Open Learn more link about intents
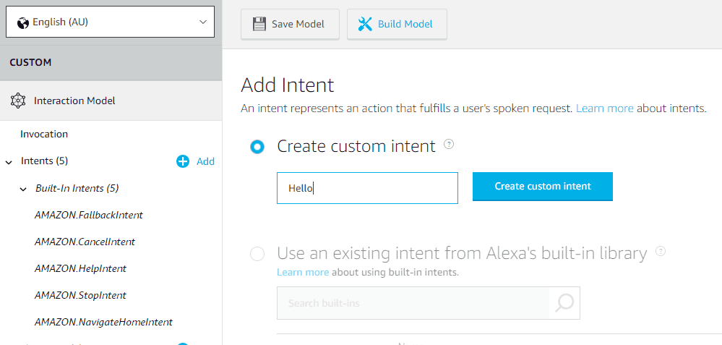This screenshot has height=345, width=722. (605, 108)
